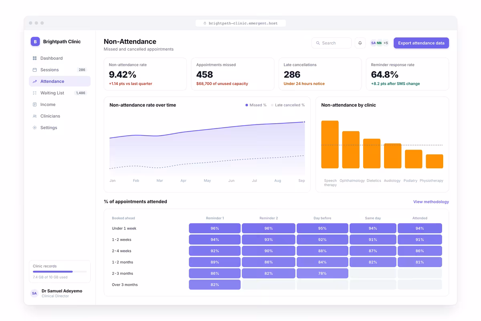Show the +5 more users badge

[386, 43]
